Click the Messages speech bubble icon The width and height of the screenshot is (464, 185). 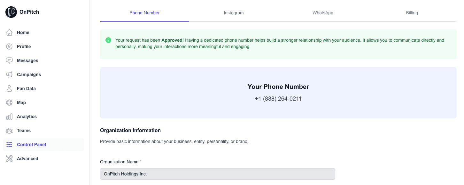9,60
